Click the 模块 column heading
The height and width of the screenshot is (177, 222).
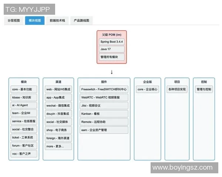pyautogui.click(x=24, y=82)
